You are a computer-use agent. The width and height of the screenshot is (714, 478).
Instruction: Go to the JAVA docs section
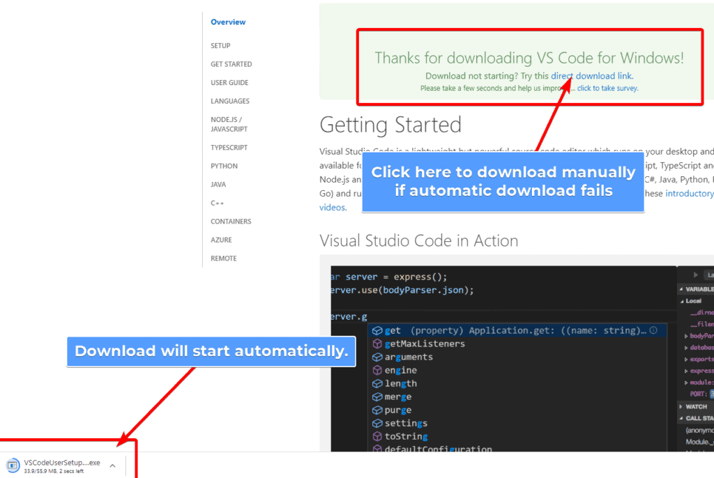point(218,185)
